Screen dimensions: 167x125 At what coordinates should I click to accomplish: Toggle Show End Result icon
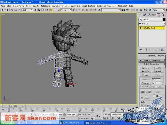pyautogui.click(x=147, y=49)
